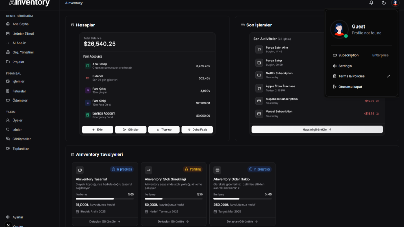The image size is (404, 227).
Task: Open Detayları Görüntüle for Tasarruf
Action: [105, 221]
